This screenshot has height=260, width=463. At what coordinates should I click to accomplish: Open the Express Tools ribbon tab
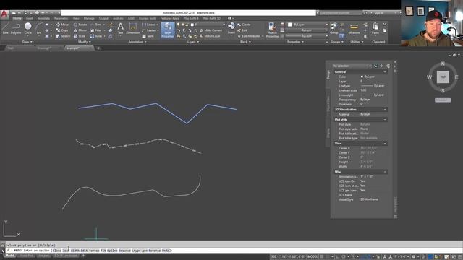coord(148,18)
